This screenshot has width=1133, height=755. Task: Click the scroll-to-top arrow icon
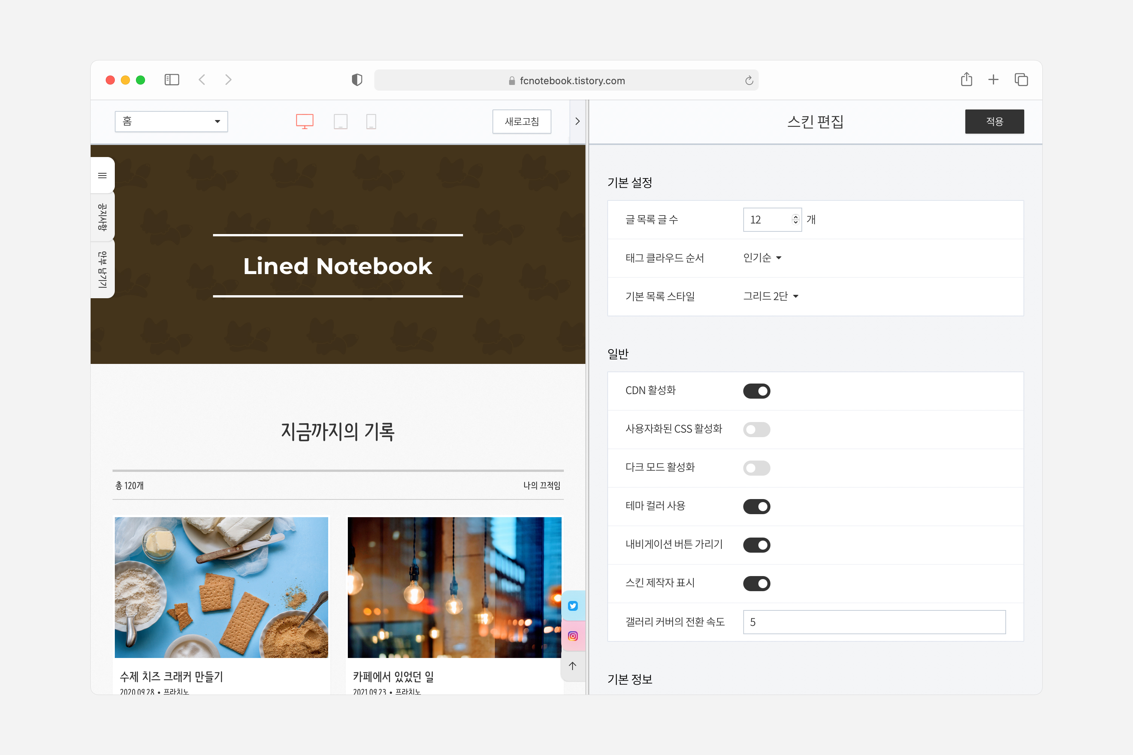573,666
